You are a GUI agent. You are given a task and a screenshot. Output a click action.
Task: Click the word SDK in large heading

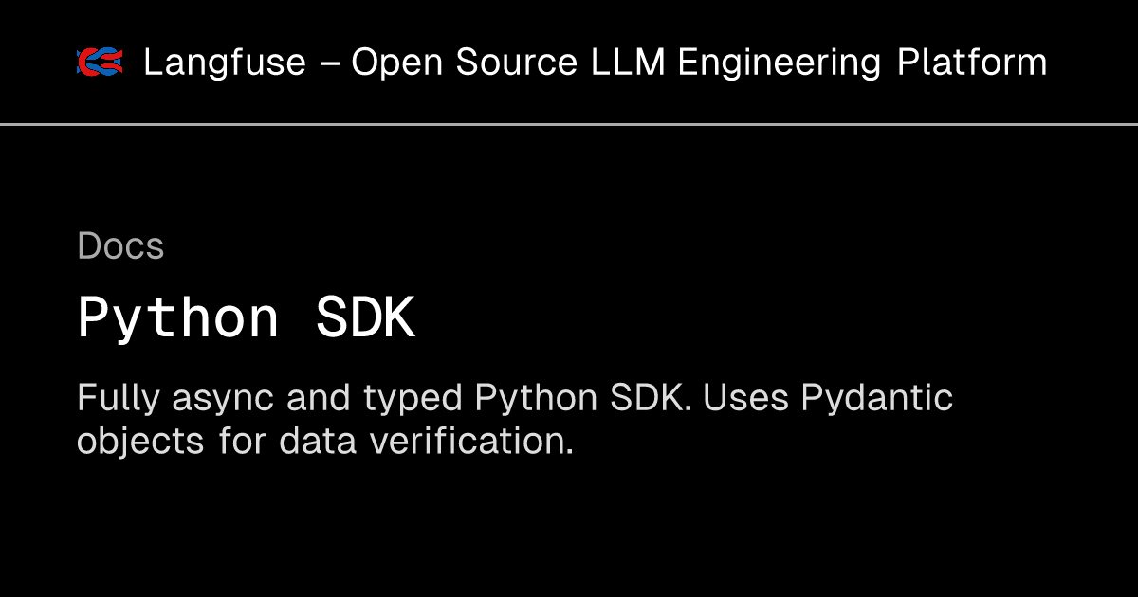pos(366,319)
